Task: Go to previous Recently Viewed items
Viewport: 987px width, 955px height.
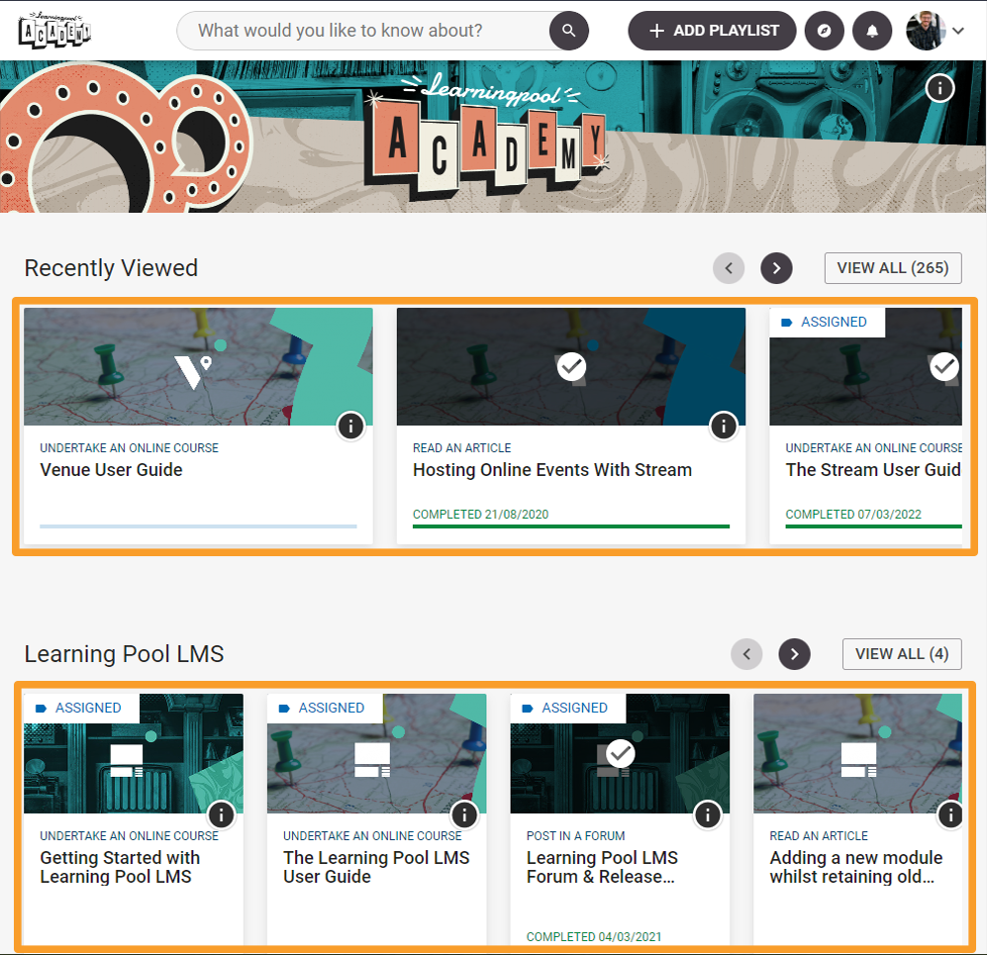Action: [x=729, y=268]
